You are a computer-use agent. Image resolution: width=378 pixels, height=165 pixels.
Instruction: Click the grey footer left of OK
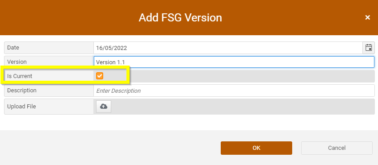click(x=109, y=148)
